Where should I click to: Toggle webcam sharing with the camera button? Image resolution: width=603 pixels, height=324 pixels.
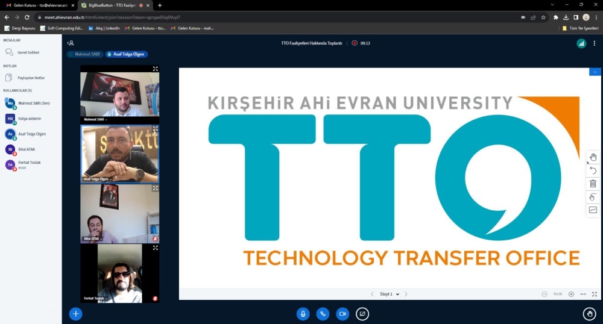(343, 314)
